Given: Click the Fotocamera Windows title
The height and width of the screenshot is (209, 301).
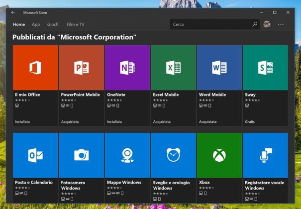Looking at the screenshot, I should coord(73,185).
